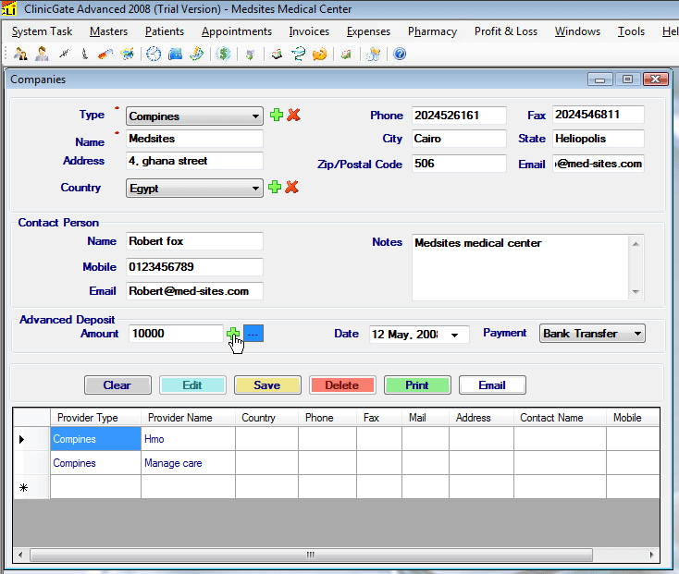Click the syringe needle toolbar icon
This screenshot has height=574, width=679.
(x=64, y=54)
